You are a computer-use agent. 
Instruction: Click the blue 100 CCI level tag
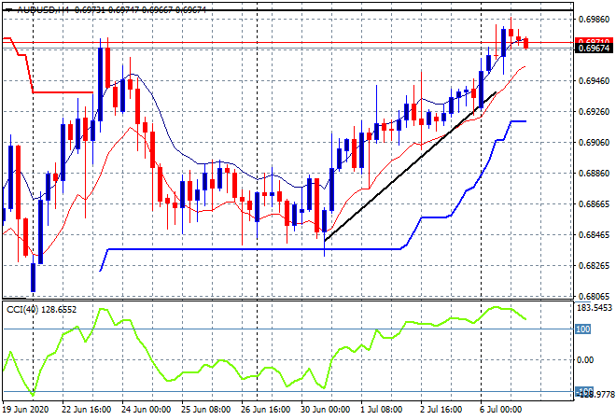[583, 329]
